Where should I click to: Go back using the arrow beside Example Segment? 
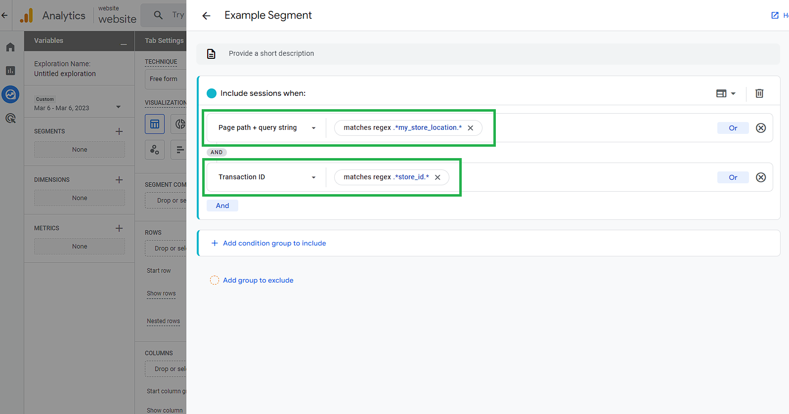(x=206, y=16)
